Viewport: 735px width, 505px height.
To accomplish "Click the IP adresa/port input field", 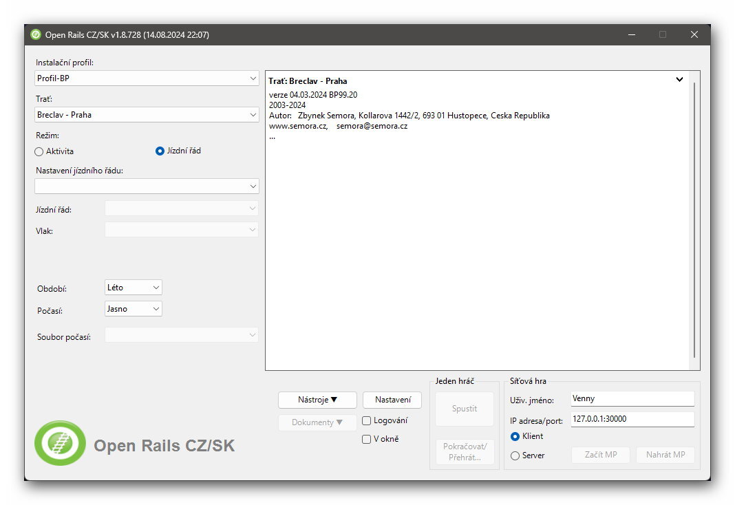I will (632, 419).
